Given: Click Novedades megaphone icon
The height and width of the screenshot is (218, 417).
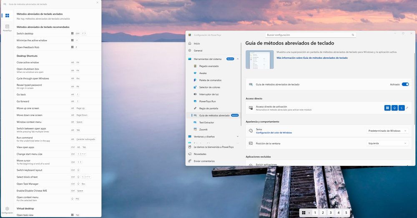Looking at the screenshot, I should [x=190, y=154].
